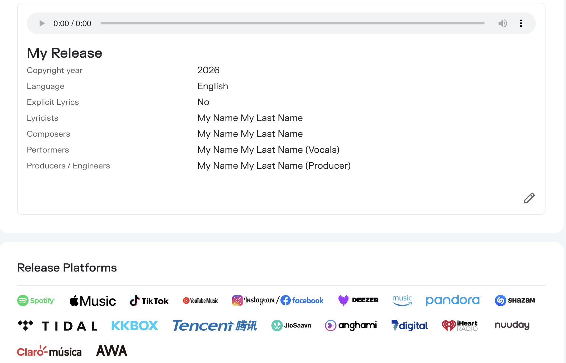Click the copyright year value 2026
The height and width of the screenshot is (363, 566).
click(x=208, y=70)
